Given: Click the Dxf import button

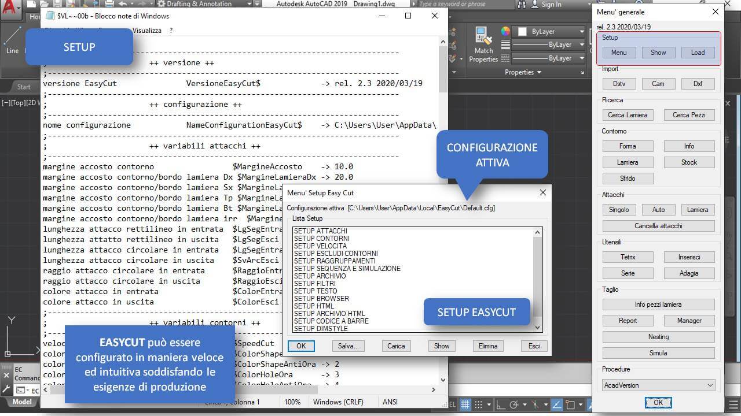Looking at the screenshot, I should click(x=698, y=84).
